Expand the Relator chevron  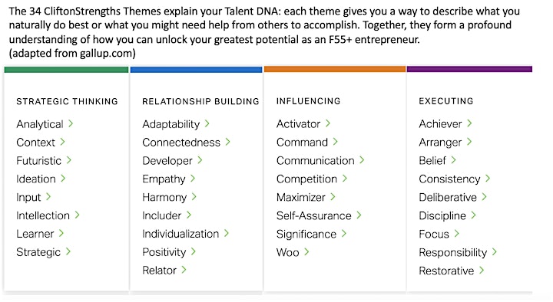tap(184, 270)
